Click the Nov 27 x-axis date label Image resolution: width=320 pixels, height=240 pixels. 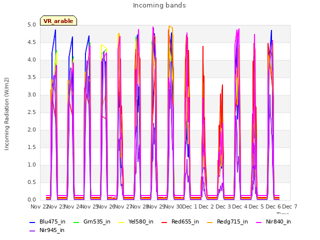tap(123, 206)
